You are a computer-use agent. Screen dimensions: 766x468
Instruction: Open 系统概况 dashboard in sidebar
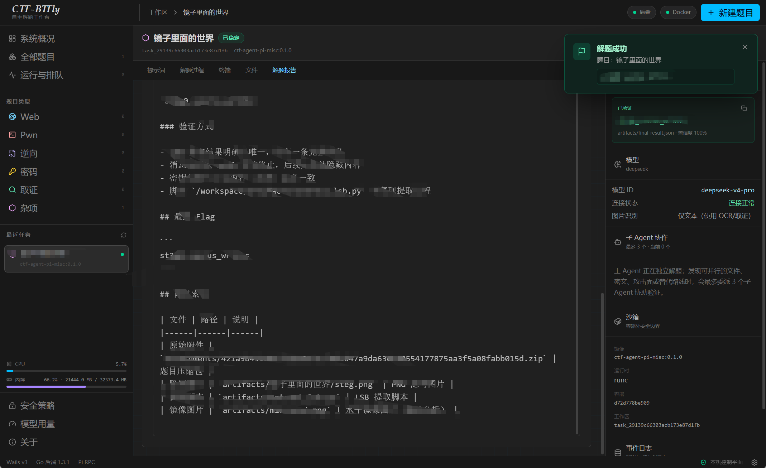click(x=66, y=38)
